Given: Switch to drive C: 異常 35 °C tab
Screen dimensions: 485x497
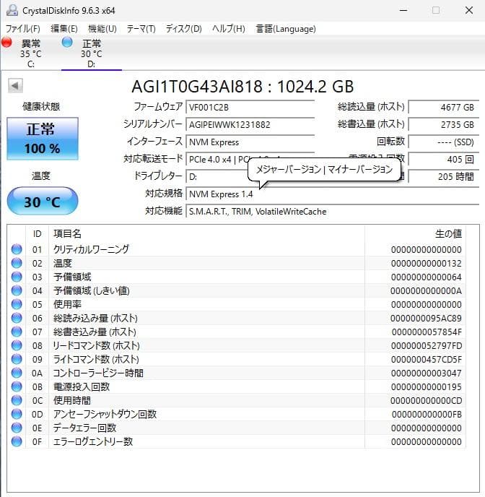Looking at the screenshot, I should pos(31,53).
